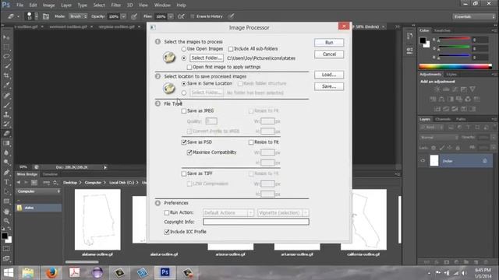499x280 pixels.
Task: Open the Opacity dropdown arrow
Action: (123, 16)
